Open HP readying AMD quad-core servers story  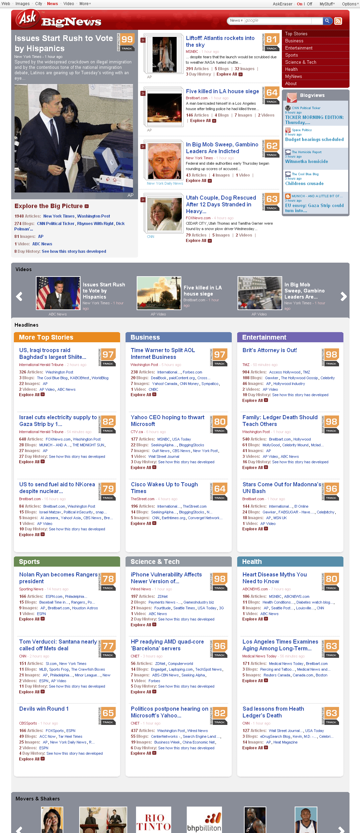point(167,645)
